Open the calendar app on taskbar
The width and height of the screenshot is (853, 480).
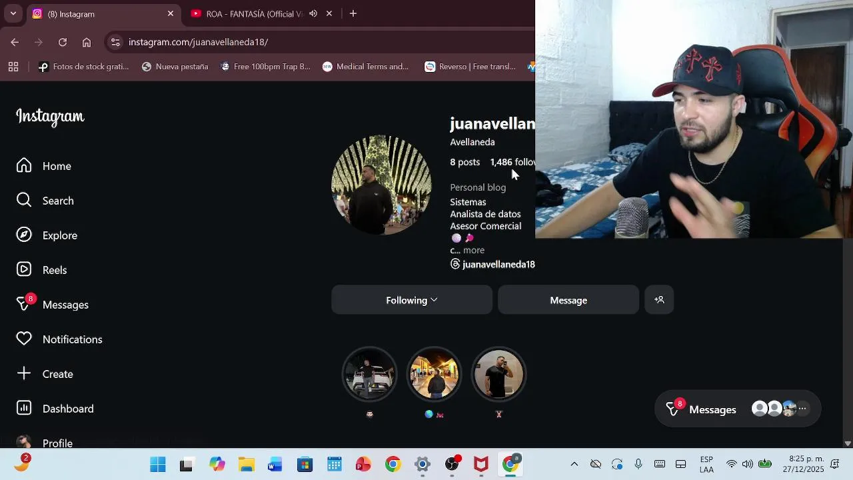click(335, 465)
